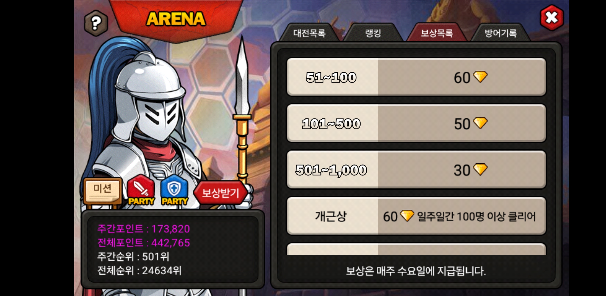The height and width of the screenshot is (296, 606).
Task: Select the 101~500 rank reward row
Action: point(416,123)
